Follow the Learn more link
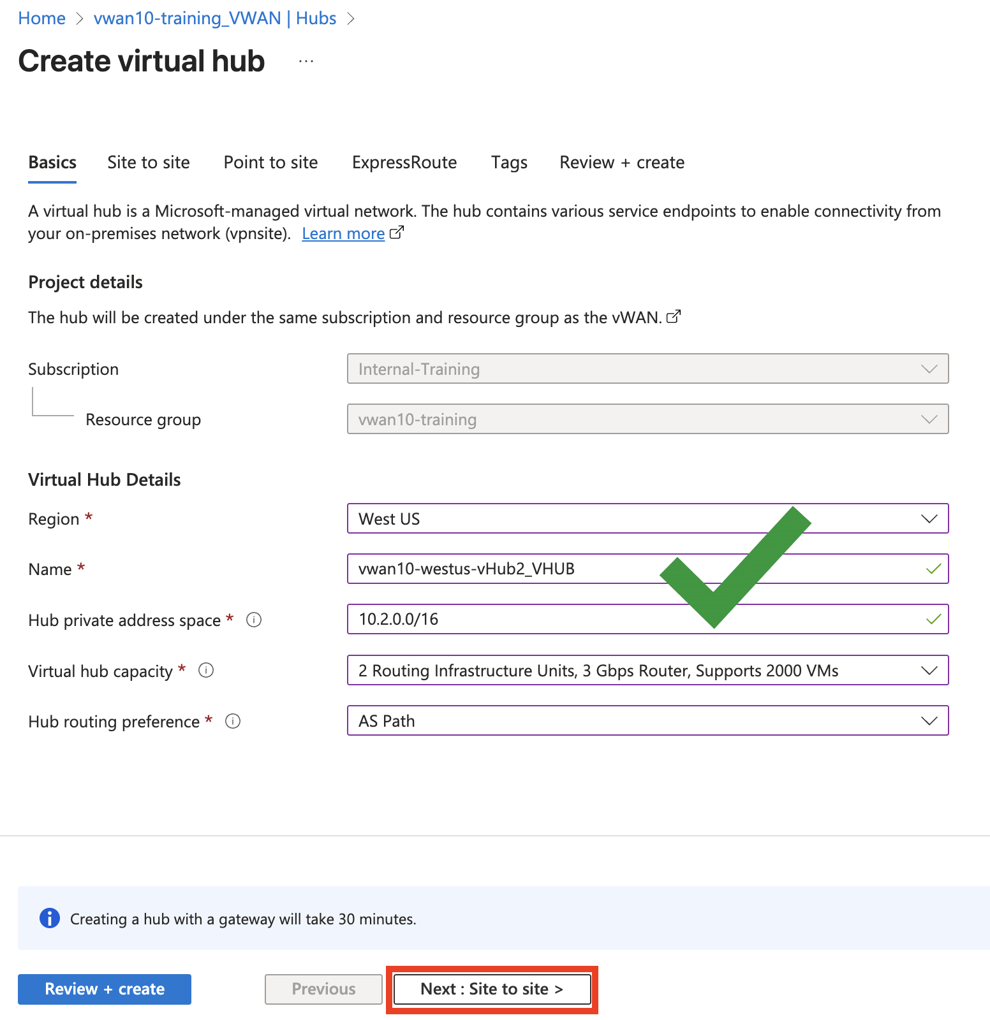Image resolution: width=990 pixels, height=1020 pixels. point(343,234)
